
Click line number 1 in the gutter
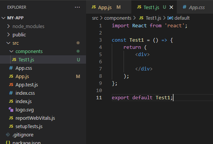click(x=100, y=26)
